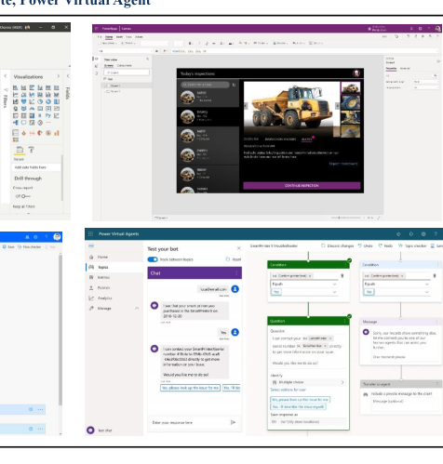Screen dimensions: 443x464
Task: Open the Question node kebab menu
Action: [x=345, y=321]
